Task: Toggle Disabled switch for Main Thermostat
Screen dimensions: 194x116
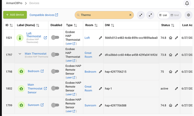Action: click(55, 54)
